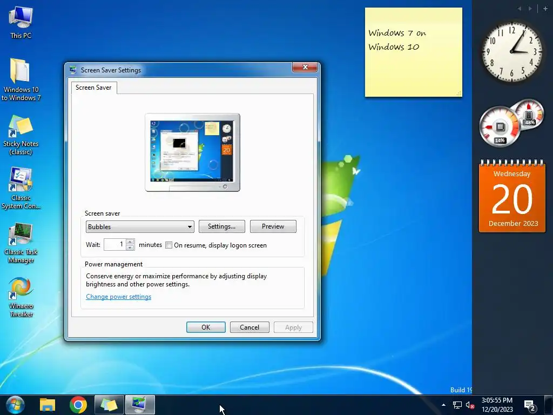Click the Preview button
553x415 pixels.
click(273, 226)
